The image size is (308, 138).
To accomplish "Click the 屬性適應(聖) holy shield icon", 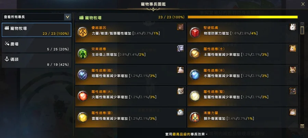I will click(195, 96).
